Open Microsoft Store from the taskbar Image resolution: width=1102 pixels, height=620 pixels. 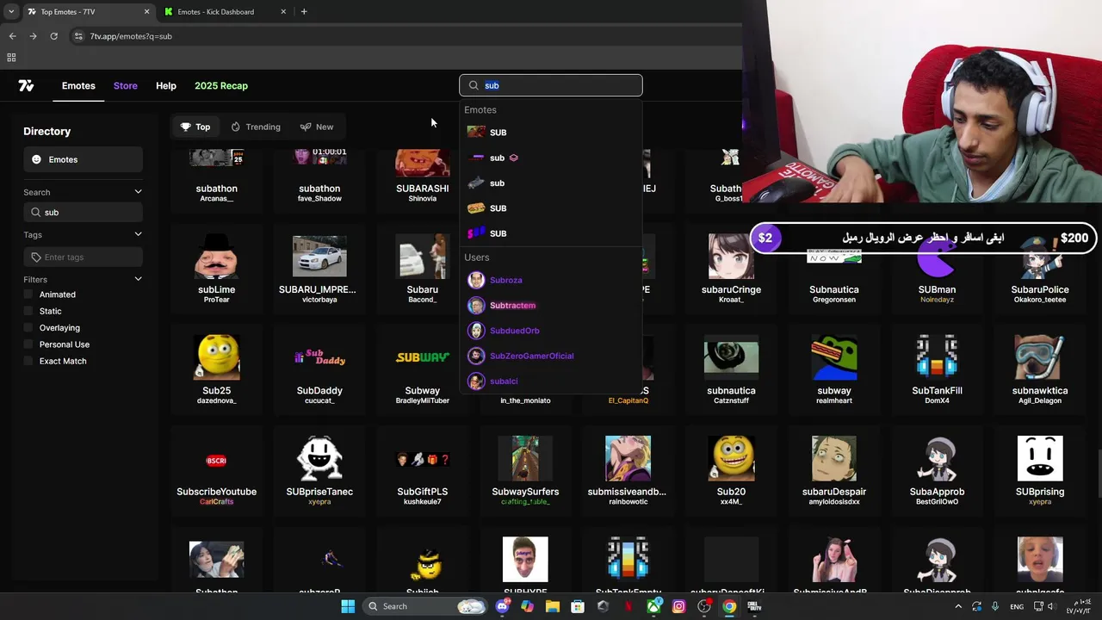click(x=578, y=606)
